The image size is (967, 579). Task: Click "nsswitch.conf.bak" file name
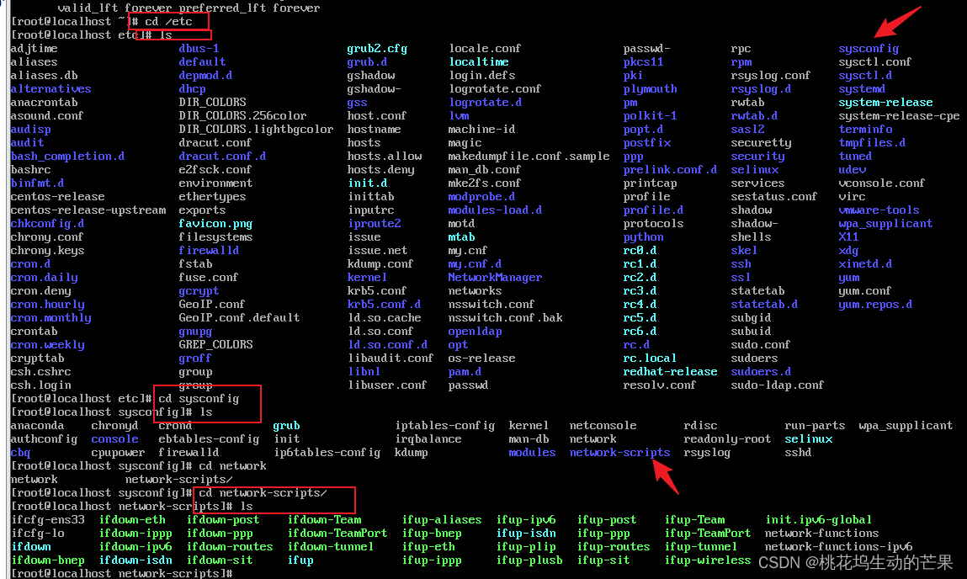pos(506,318)
